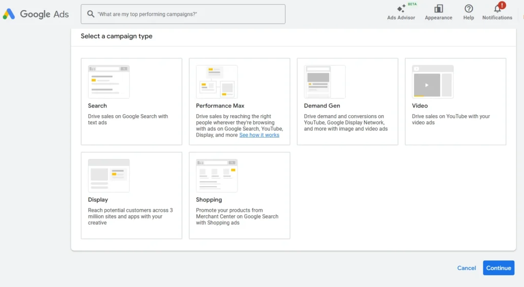The image size is (524, 287).
Task: Click the Google Ads logo
Action: click(36, 14)
